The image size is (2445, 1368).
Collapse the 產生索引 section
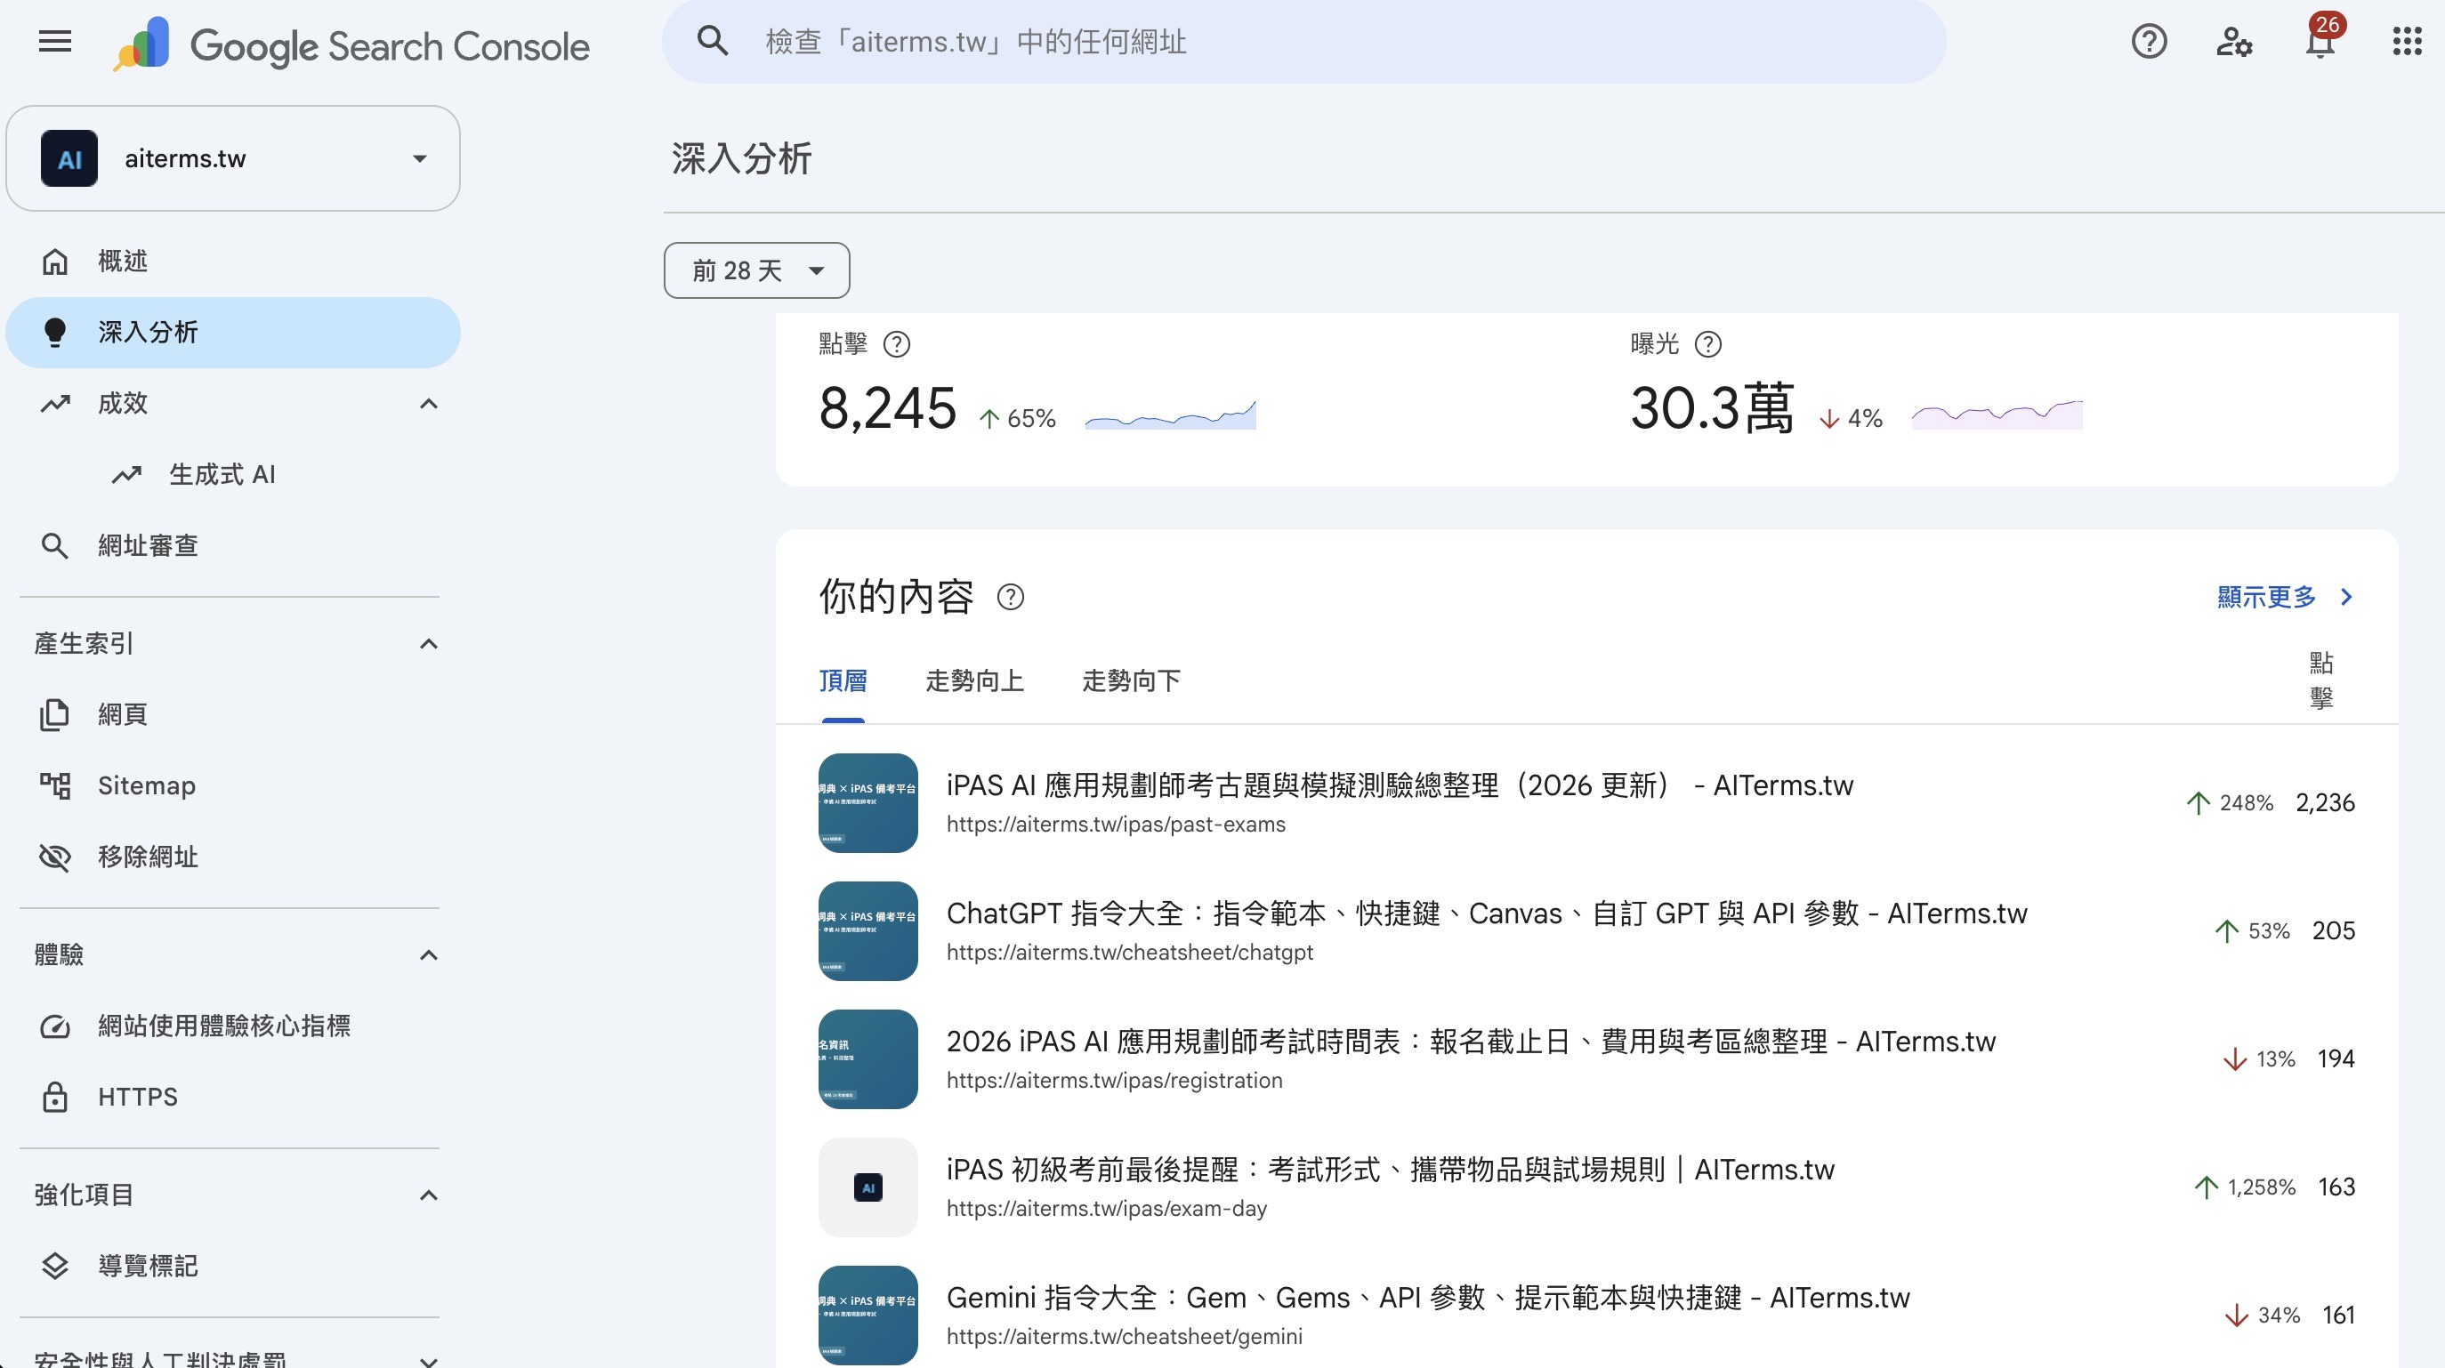pyautogui.click(x=429, y=644)
